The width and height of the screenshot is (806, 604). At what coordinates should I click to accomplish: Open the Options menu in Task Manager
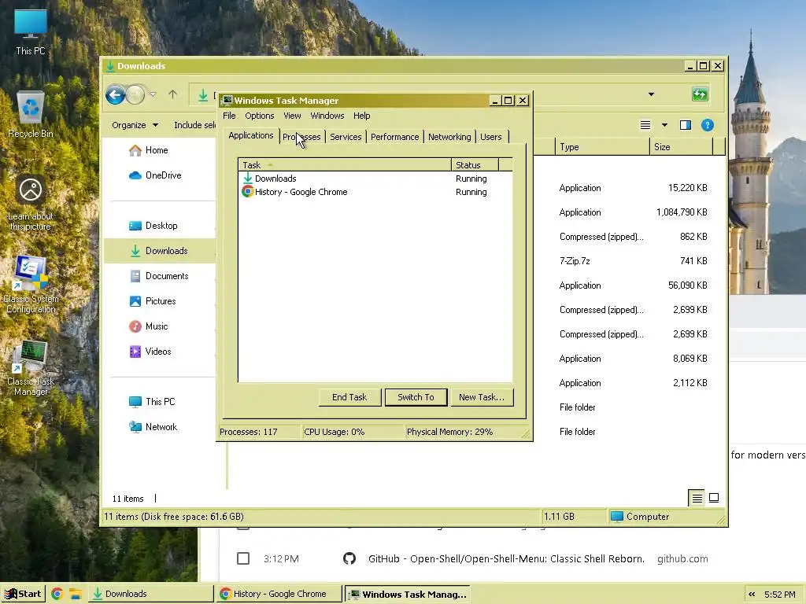pos(260,116)
